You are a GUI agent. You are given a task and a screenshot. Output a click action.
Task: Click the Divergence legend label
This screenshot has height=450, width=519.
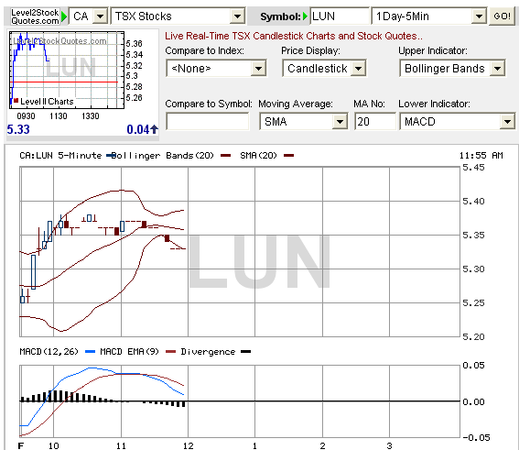point(208,351)
